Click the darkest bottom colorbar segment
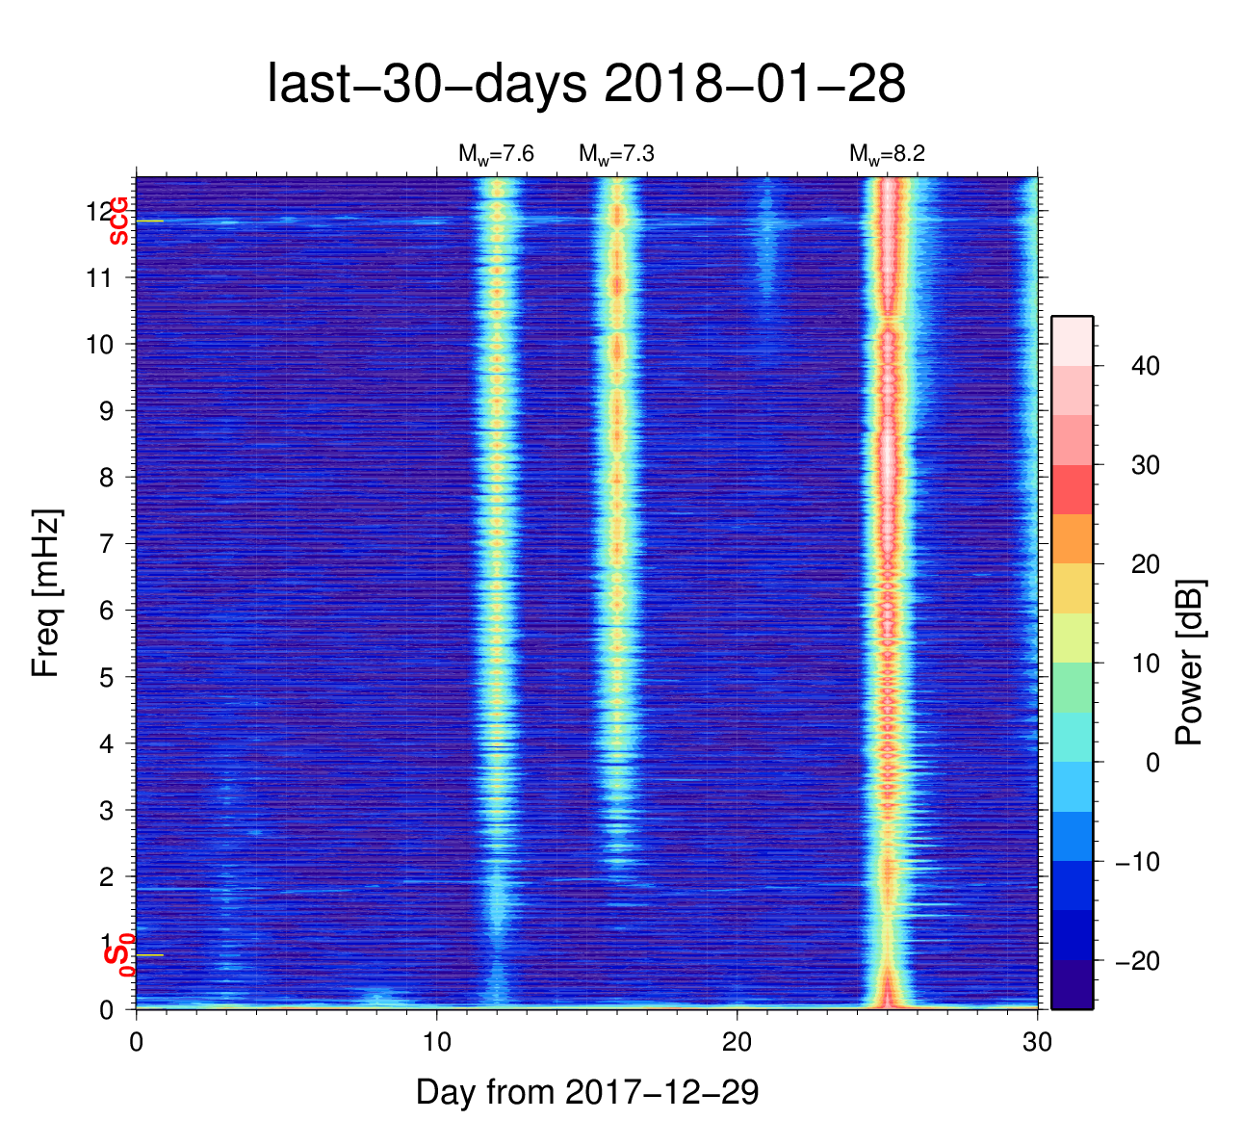This screenshot has width=1242, height=1146. (x=1072, y=984)
